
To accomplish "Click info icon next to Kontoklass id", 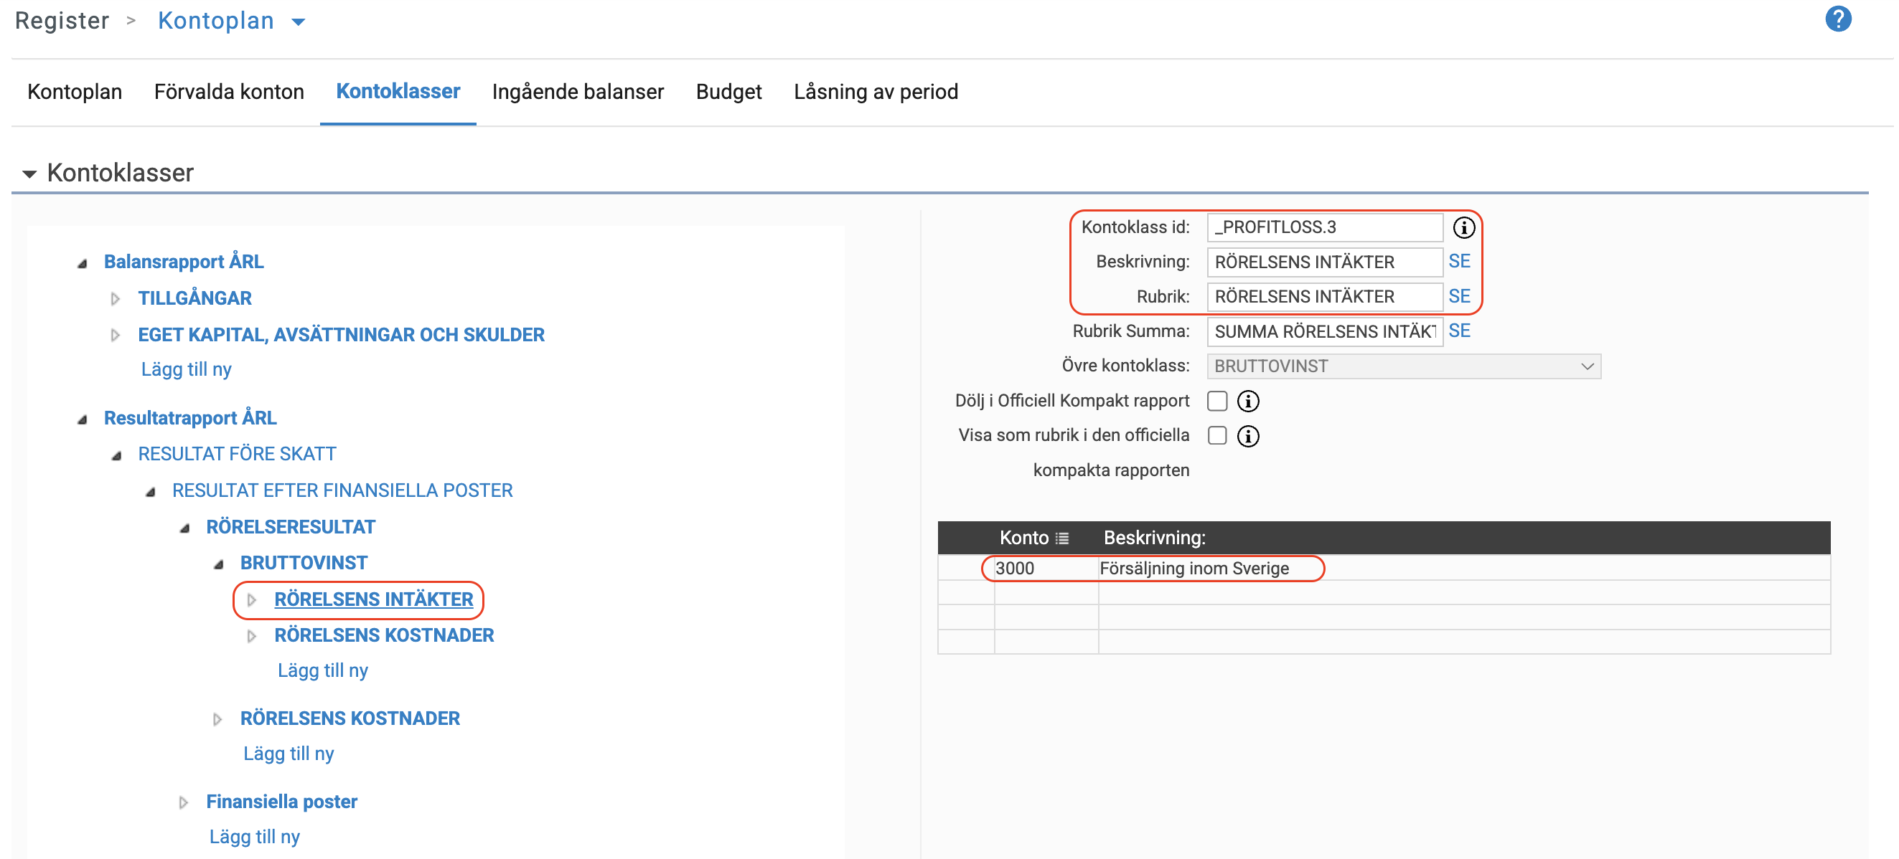I will pyautogui.click(x=1464, y=227).
